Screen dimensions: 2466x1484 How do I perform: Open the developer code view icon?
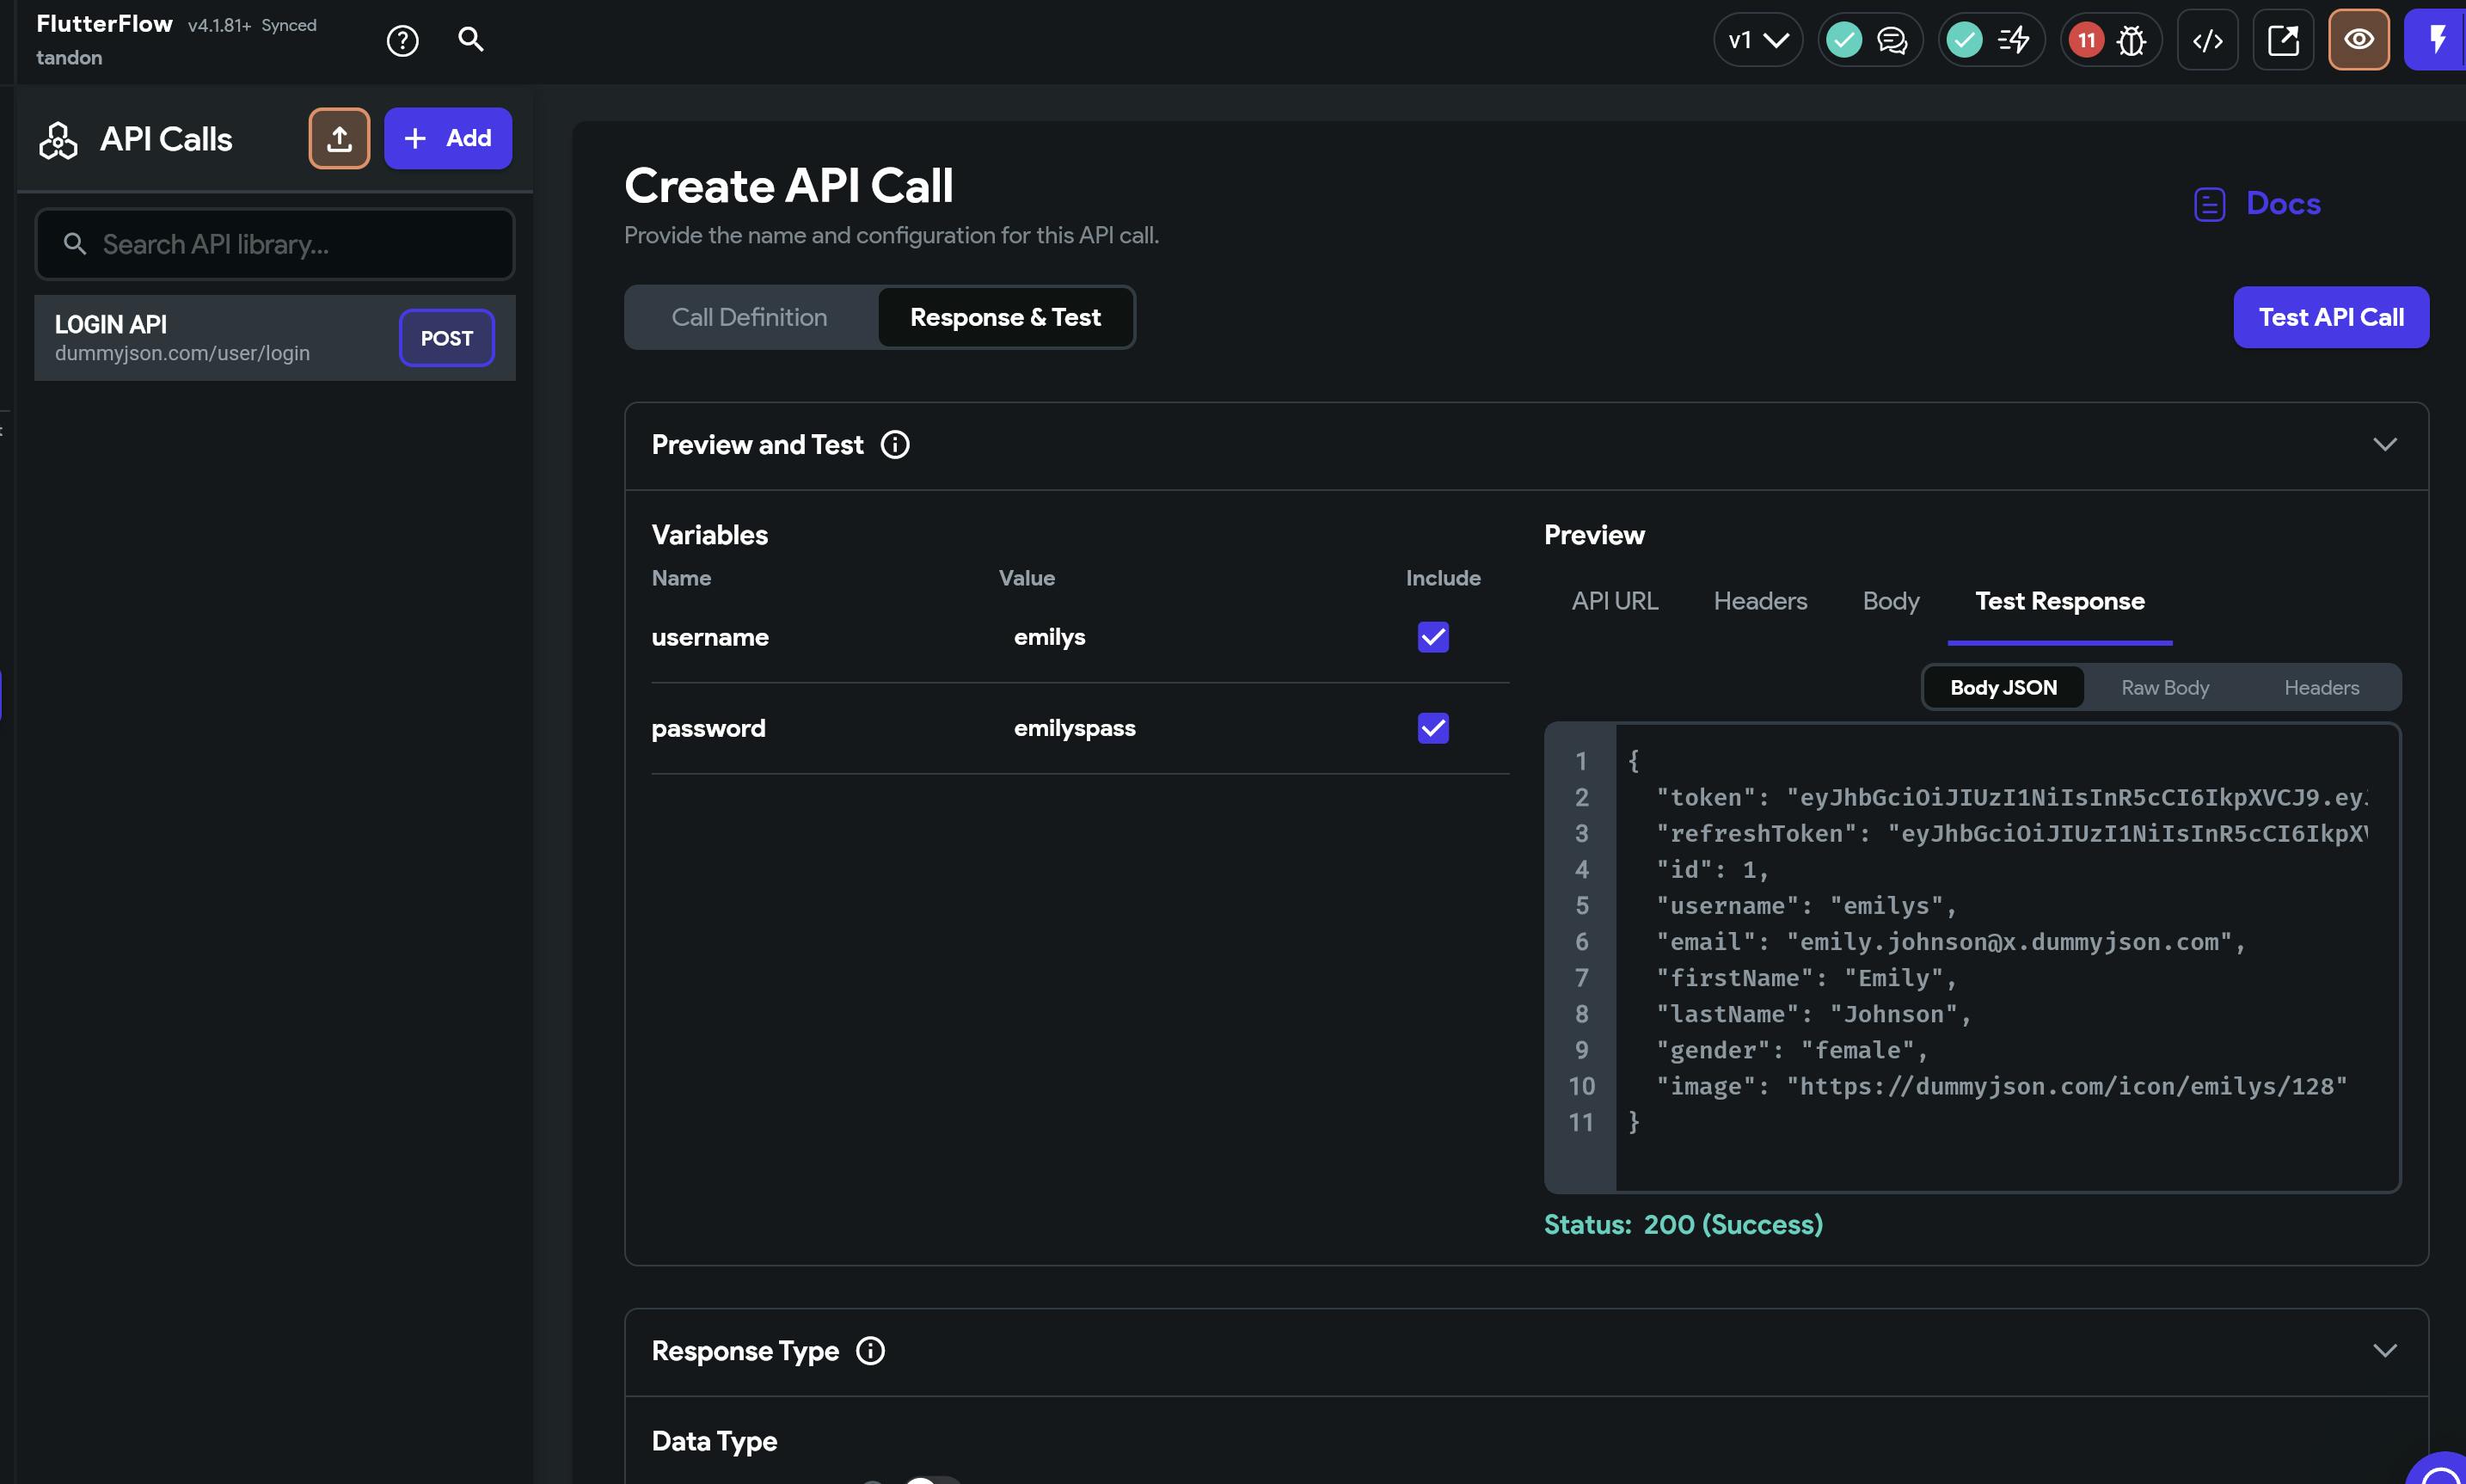click(x=2207, y=40)
